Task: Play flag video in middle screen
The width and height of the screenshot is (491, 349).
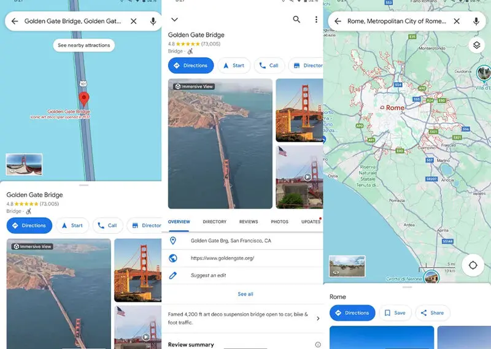Action: (x=307, y=177)
